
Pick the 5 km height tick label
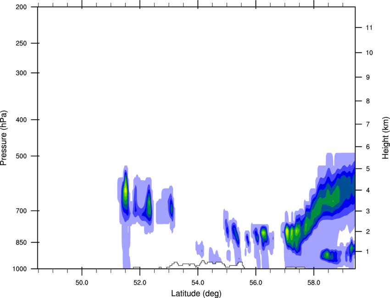coord(368,169)
